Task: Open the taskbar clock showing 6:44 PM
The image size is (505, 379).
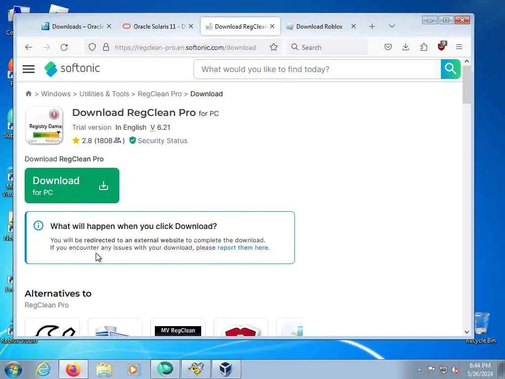Action: (x=480, y=369)
